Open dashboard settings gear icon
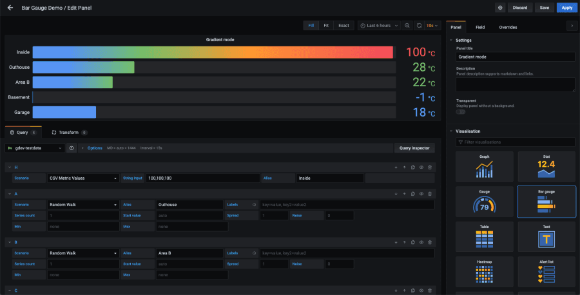Viewport: 580px width, 295px height. point(500,8)
